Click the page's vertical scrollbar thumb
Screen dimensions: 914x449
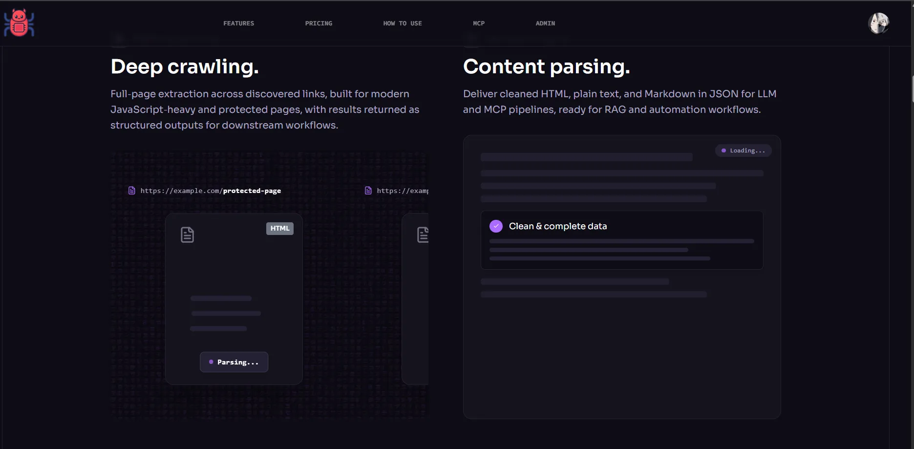912,89
